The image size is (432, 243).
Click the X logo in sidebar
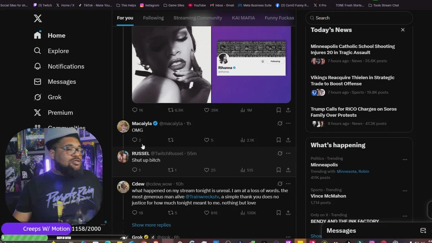coord(38,18)
